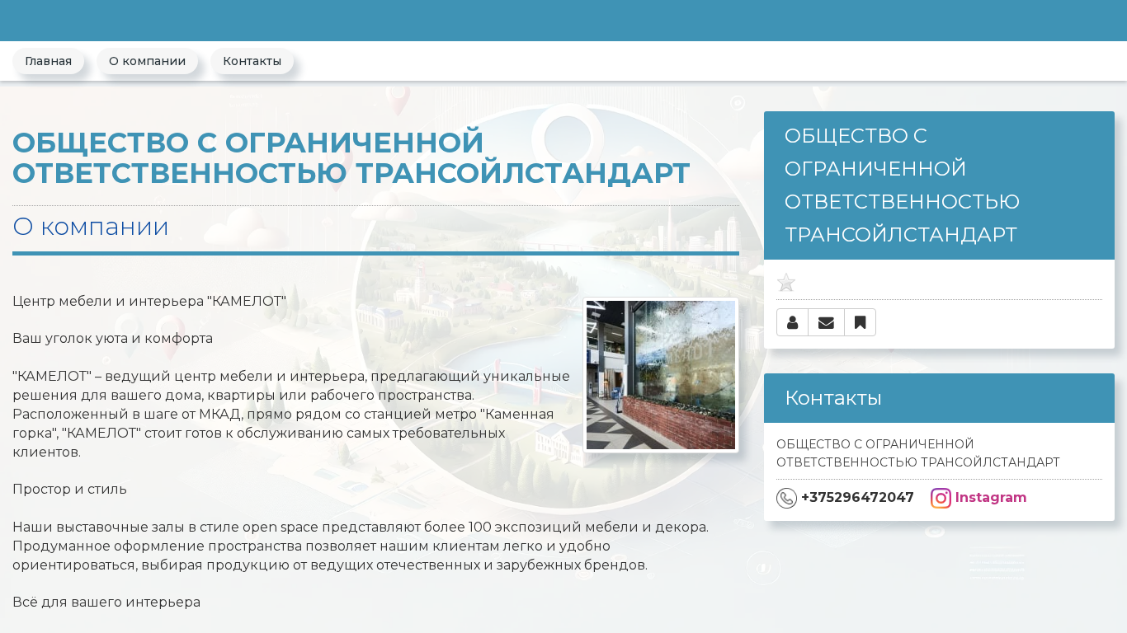Call phone number +375296472047
The width and height of the screenshot is (1127, 633).
click(x=857, y=498)
